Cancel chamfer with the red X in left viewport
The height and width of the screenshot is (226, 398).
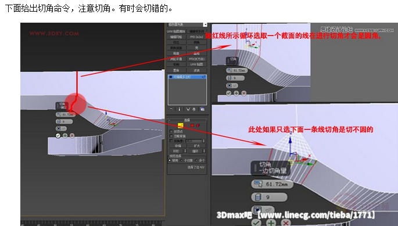[72, 135]
